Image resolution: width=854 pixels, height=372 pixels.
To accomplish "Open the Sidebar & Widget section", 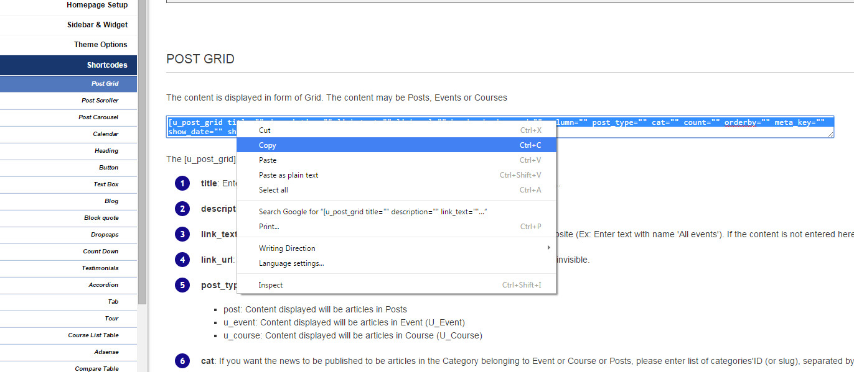I will 97,25.
